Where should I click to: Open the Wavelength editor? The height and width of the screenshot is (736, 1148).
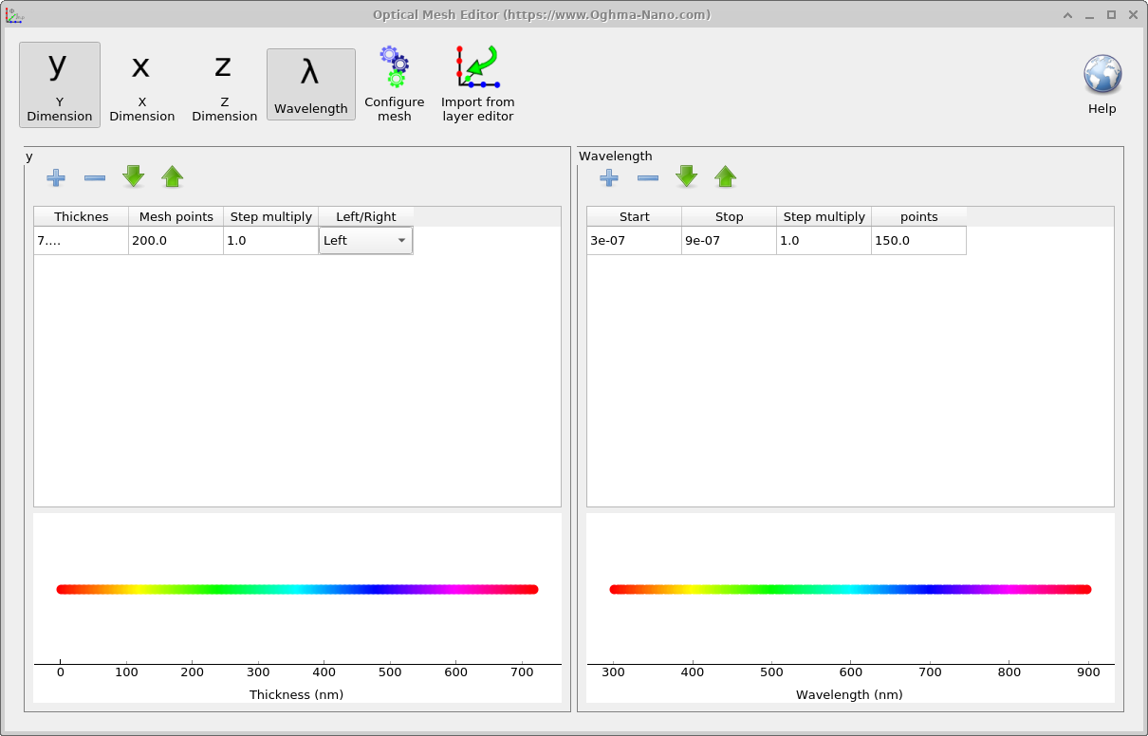[x=310, y=83]
